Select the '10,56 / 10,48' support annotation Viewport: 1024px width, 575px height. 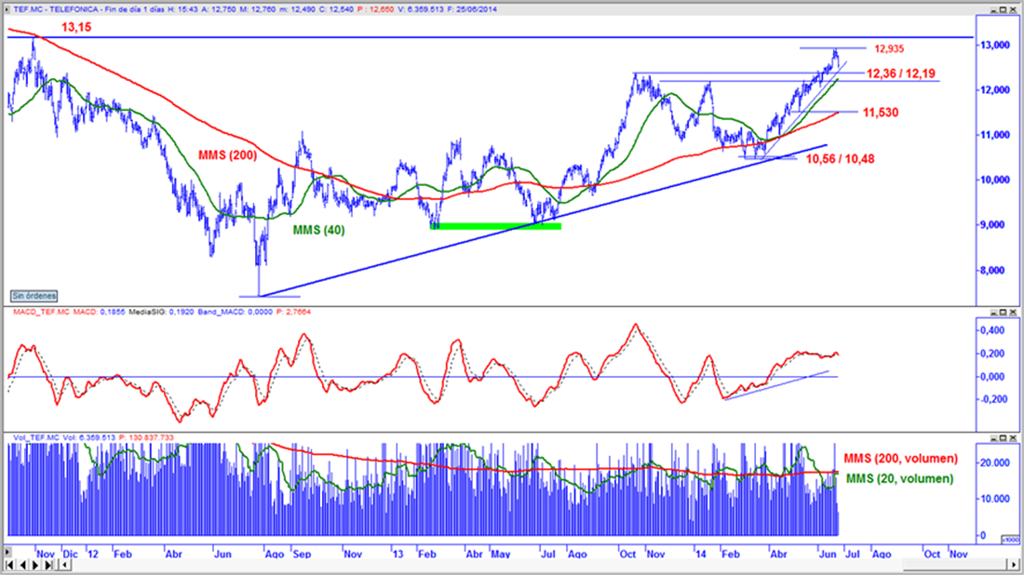tap(840, 158)
